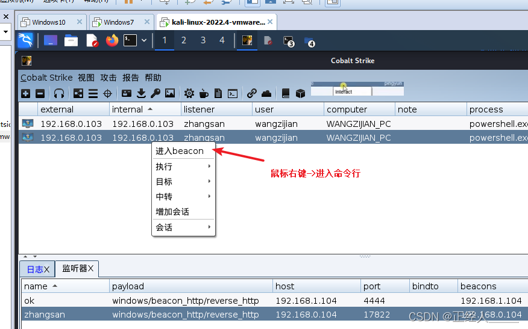Click the chain link host file icon
The height and width of the screenshot is (329, 528).
coord(251,93)
